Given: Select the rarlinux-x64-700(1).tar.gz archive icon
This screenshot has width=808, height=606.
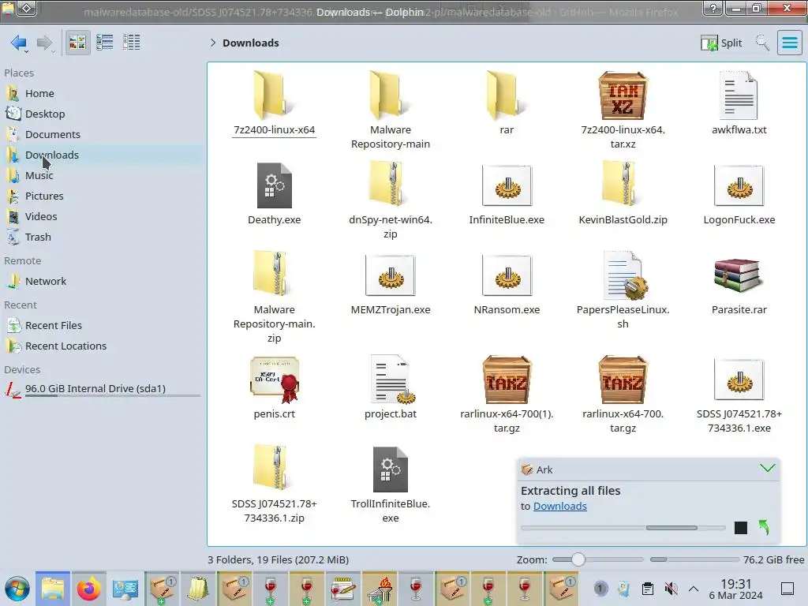Looking at the screenshot, I should (x=507, y=380).
